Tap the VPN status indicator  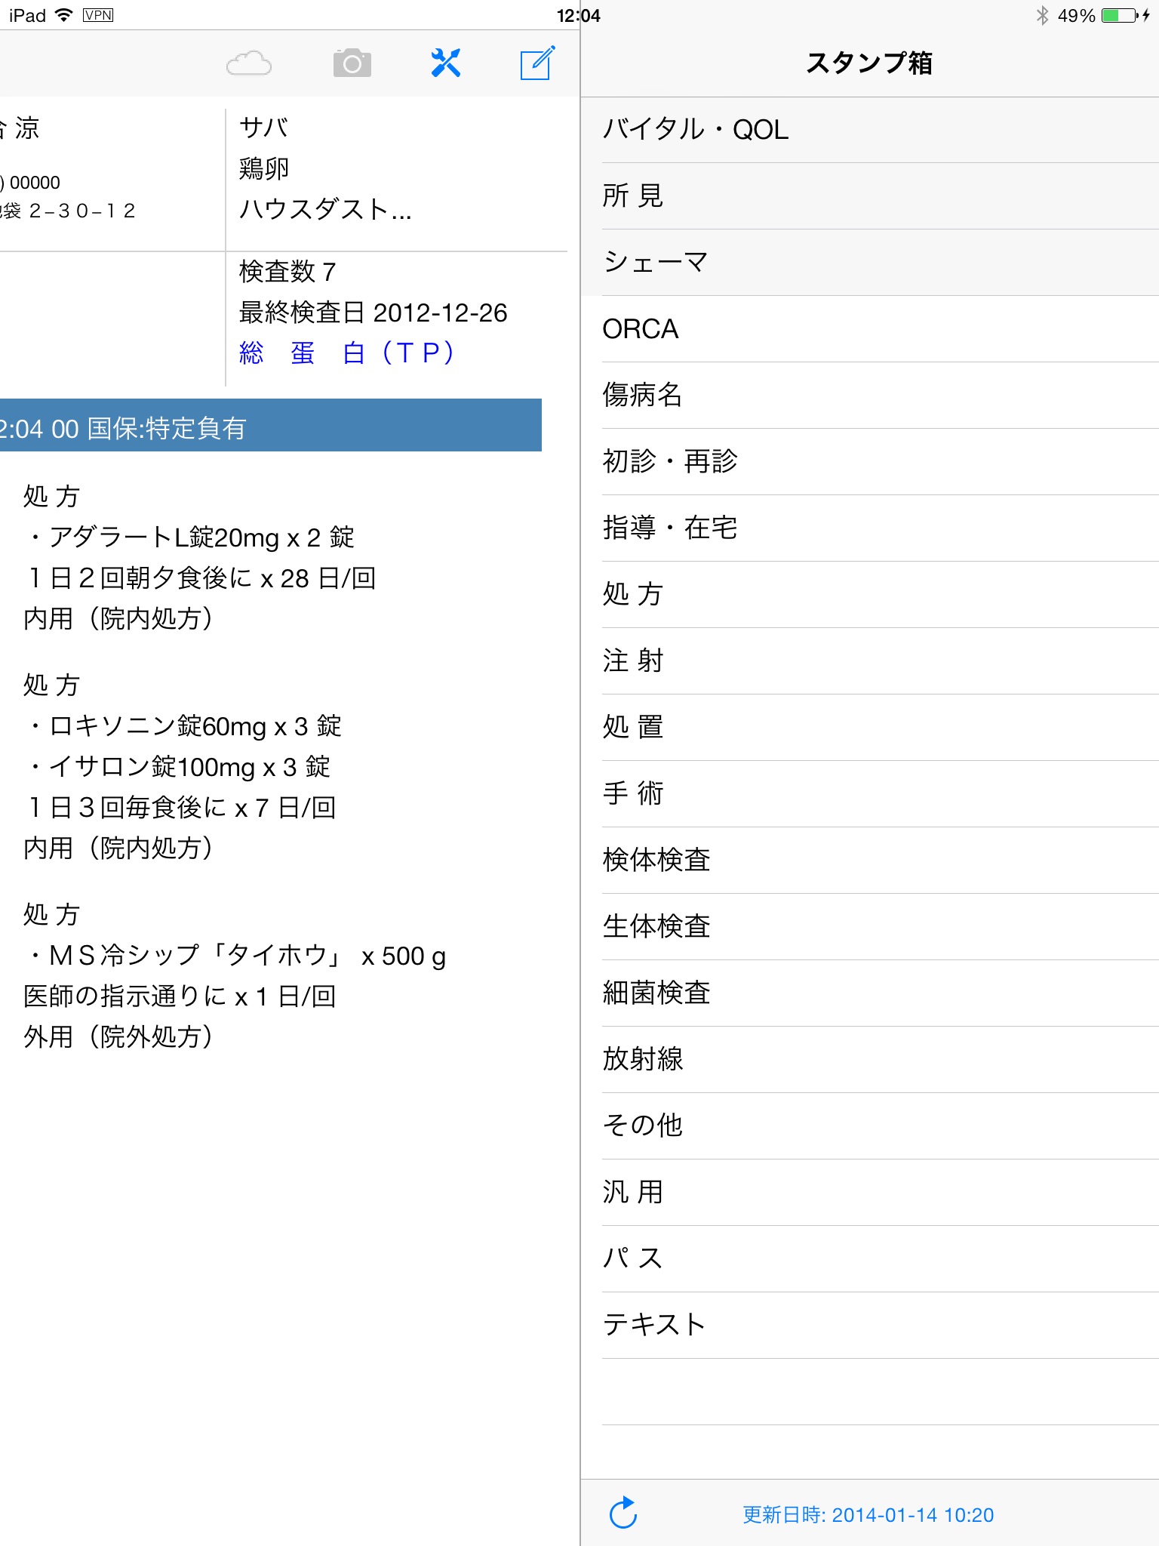pyautogui.click(x=98, y=15)
